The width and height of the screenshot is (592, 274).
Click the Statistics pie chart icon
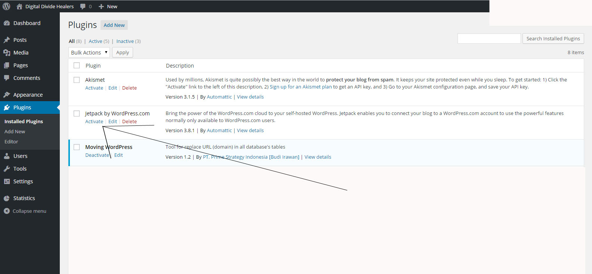[7, 198]
